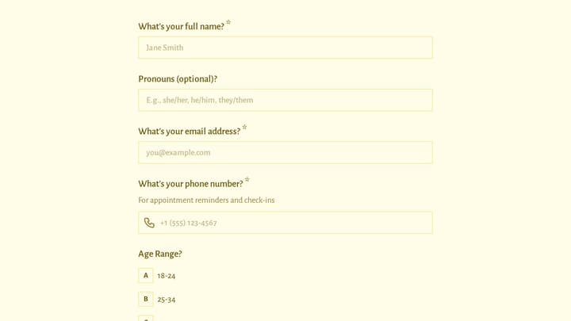
Task: Click the "What's your email address?" label
Action: click(x=189, y=132)
